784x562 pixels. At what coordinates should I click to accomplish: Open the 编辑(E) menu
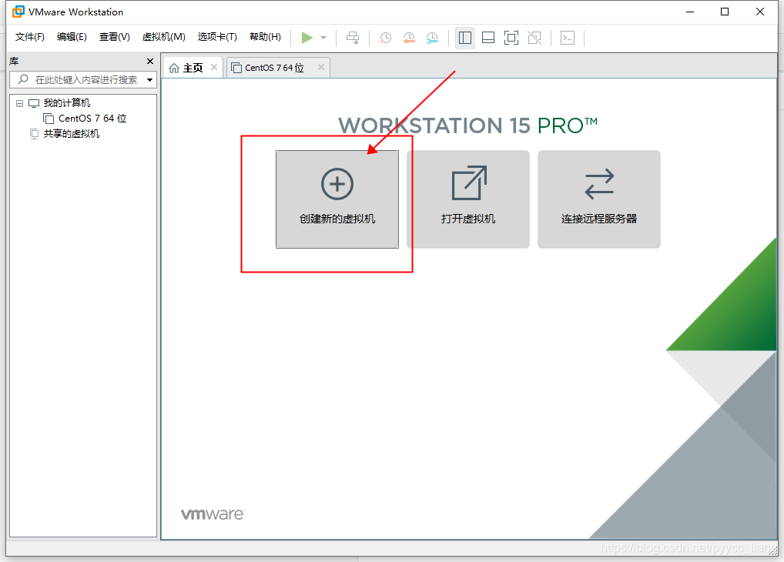coord(72,36)
